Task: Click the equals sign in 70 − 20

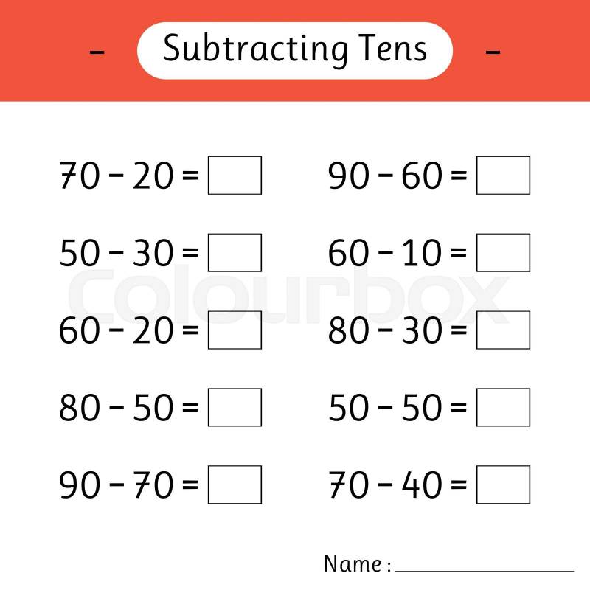Action: tap(190, 177)
